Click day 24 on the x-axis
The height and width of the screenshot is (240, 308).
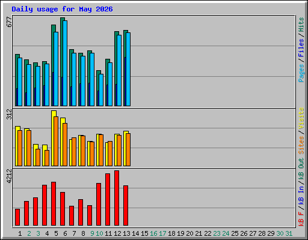point(226,233)
